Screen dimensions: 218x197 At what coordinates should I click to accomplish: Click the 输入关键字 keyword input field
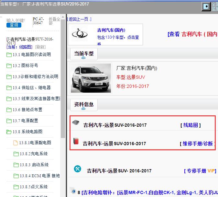[x=16, y=20]
